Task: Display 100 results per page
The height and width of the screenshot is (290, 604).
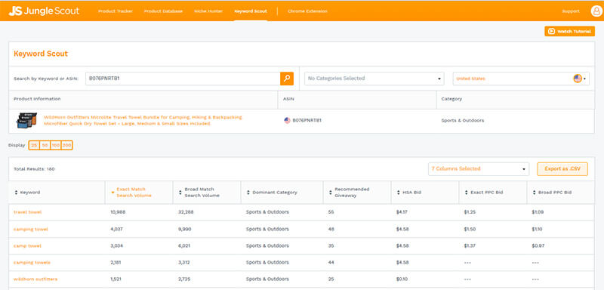Action: [56, 145]
